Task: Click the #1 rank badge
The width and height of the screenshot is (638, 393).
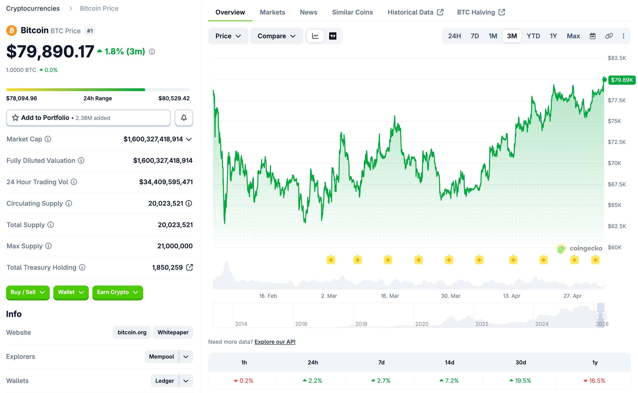Action: [90, 31]
